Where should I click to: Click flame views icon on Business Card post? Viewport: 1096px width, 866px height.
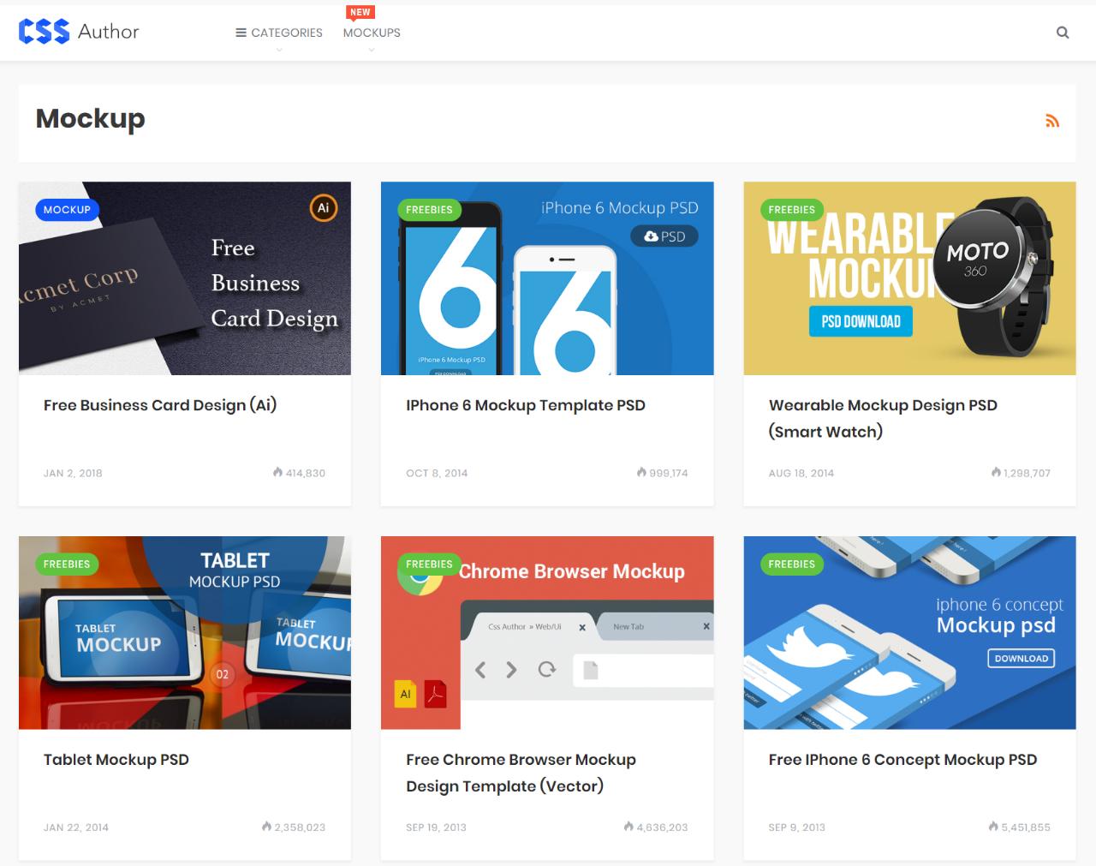pyautogui.click(x=277, y=472)
